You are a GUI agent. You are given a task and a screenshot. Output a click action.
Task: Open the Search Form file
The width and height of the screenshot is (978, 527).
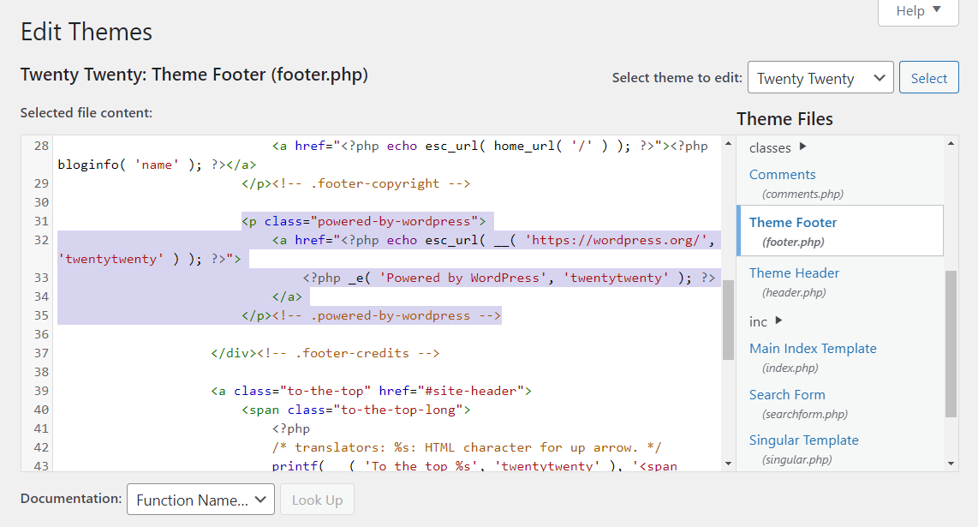point(787,394)
